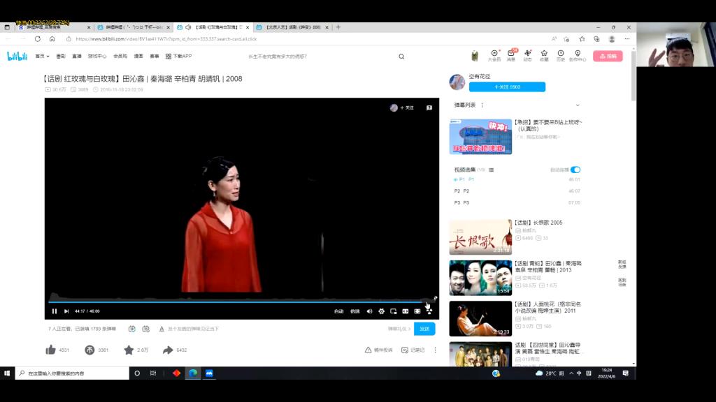Open the 漫画 navigation item

click(138, 56)
